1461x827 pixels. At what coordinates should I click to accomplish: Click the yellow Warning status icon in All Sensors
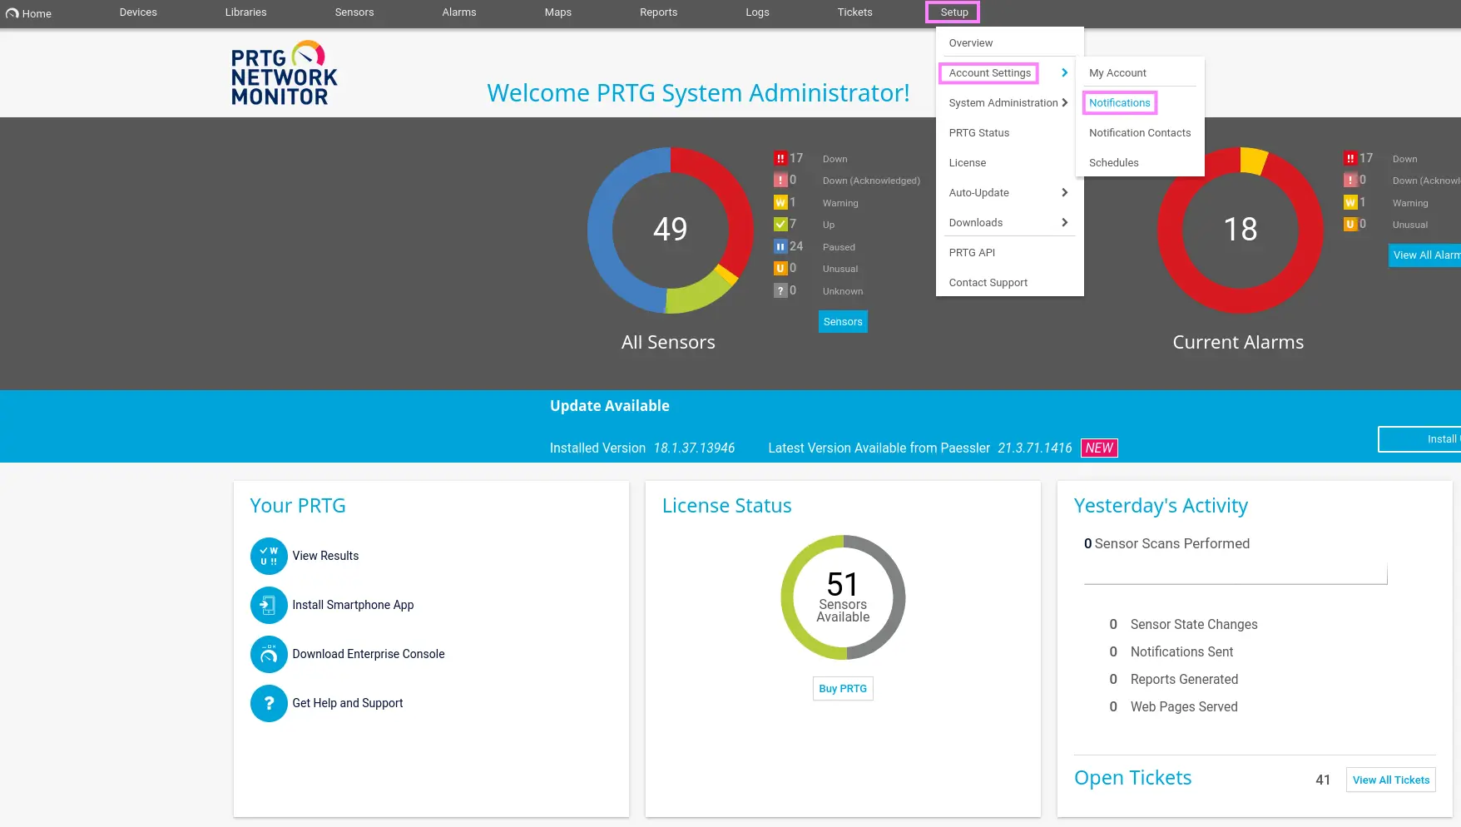coord(780,202)
